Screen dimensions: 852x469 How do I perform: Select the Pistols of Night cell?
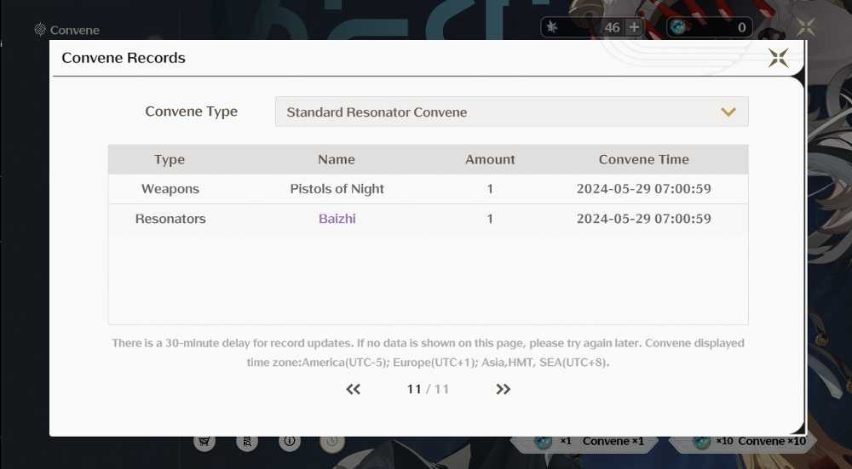337,189
